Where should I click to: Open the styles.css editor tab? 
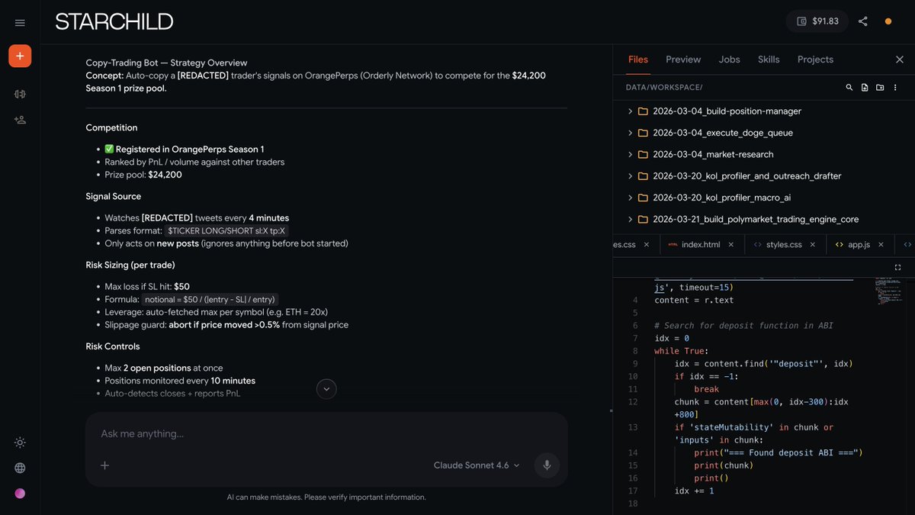(784, 245)
